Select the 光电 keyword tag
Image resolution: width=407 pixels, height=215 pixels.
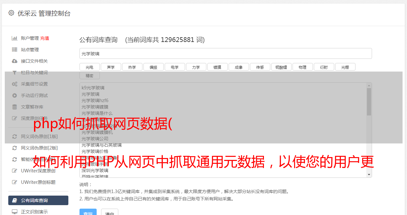click(x=90, y=67)
